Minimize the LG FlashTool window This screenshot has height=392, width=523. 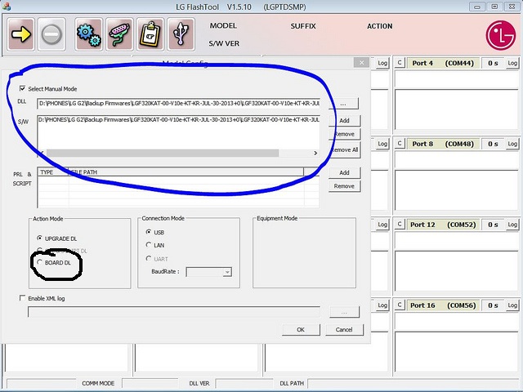coord(477,7)
